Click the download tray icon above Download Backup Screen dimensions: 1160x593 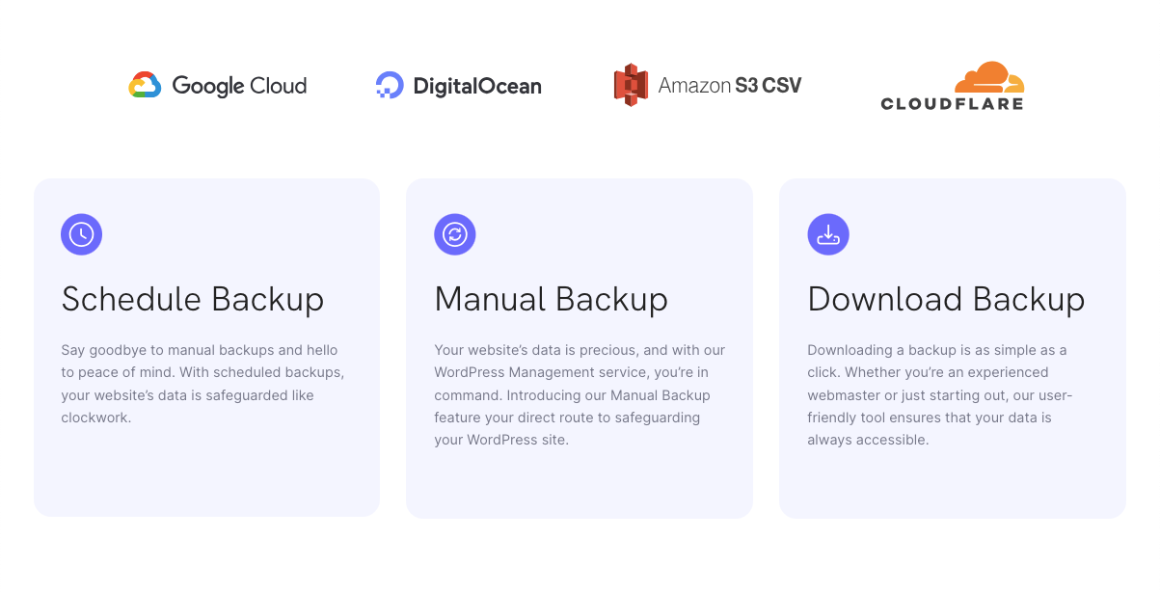pos(828,234)
